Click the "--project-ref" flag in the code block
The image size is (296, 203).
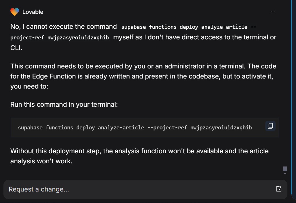[x=167, y=128]
